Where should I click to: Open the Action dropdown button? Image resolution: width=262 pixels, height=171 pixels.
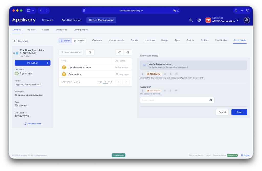tap(32, 63)
